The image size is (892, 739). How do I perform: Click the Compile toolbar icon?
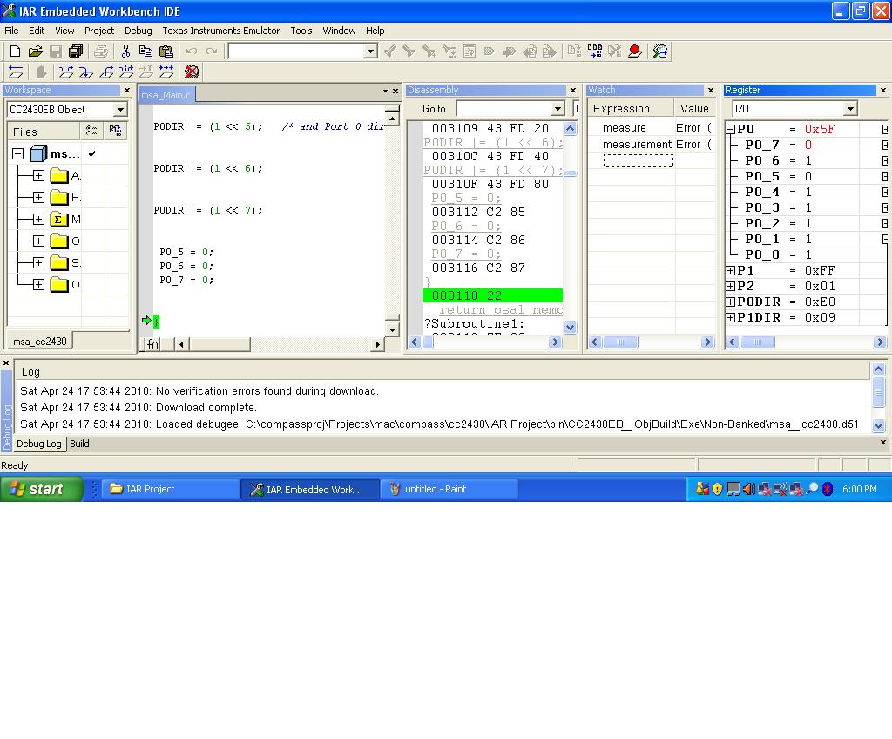pyautogui.click(x=574, y=51)
